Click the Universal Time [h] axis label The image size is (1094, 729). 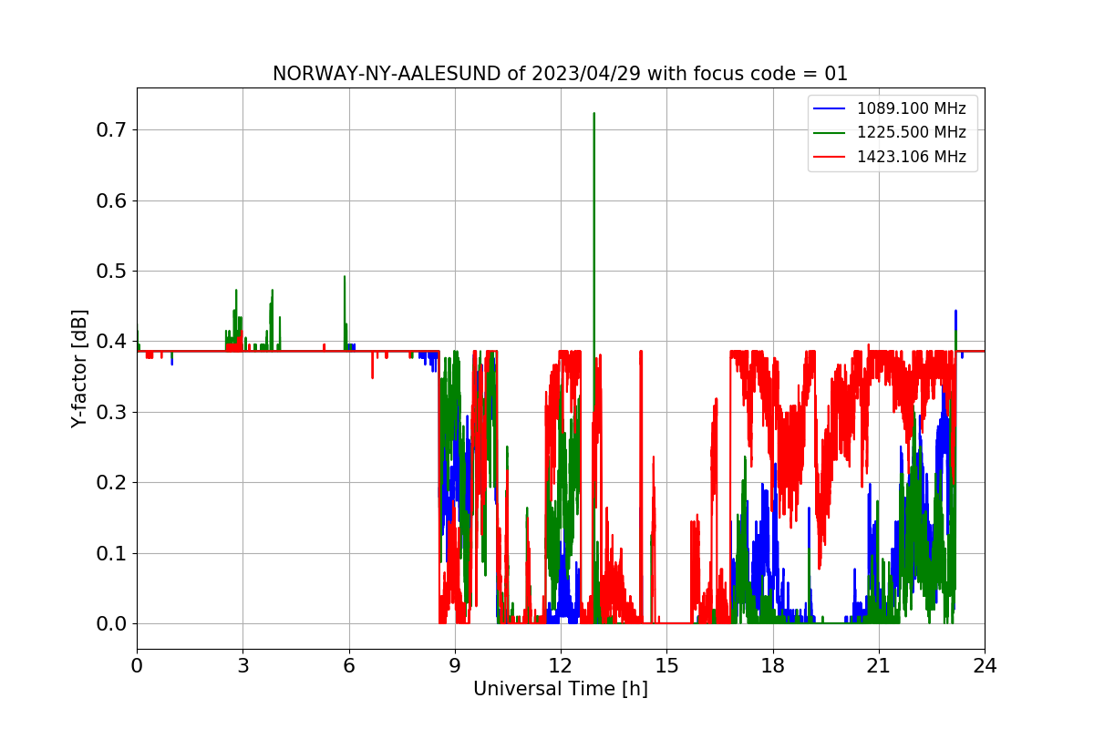[560, 689]
